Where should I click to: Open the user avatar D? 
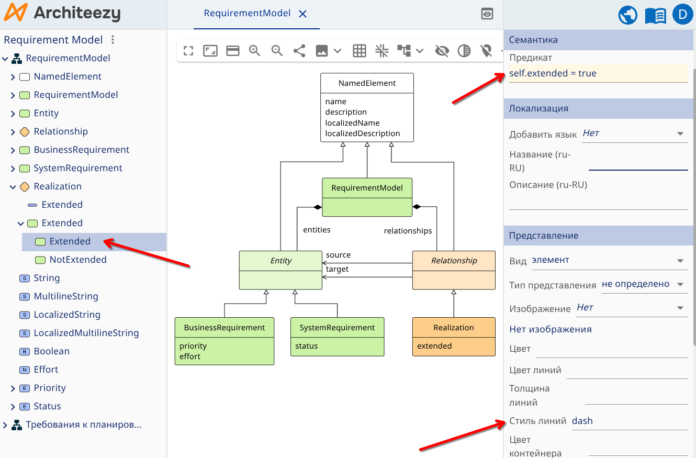[682, 15]
